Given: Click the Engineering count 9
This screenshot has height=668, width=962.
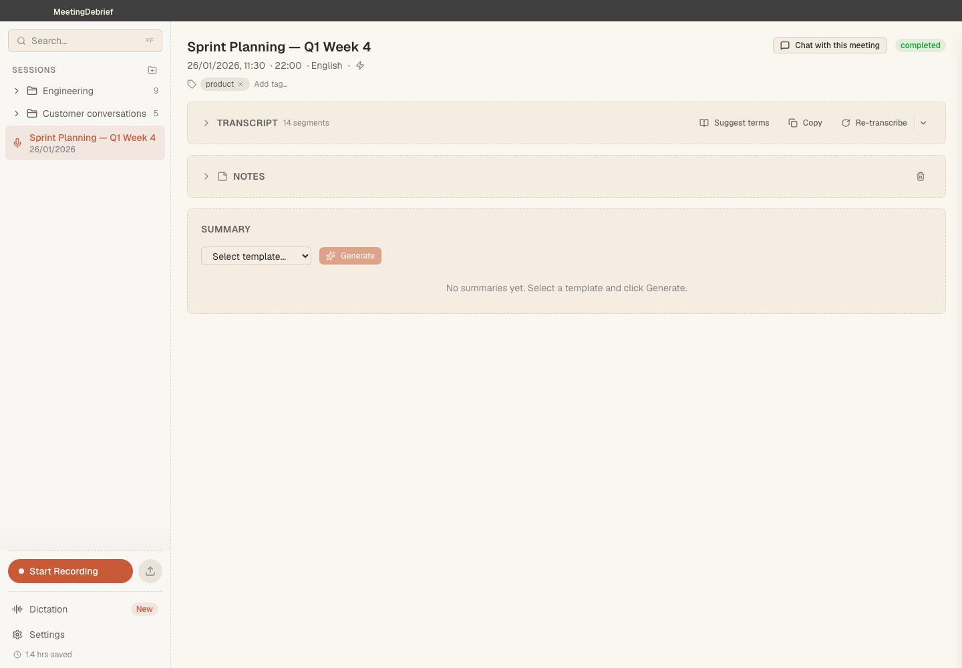Looking at the screenshot, I should pos(156,91).
